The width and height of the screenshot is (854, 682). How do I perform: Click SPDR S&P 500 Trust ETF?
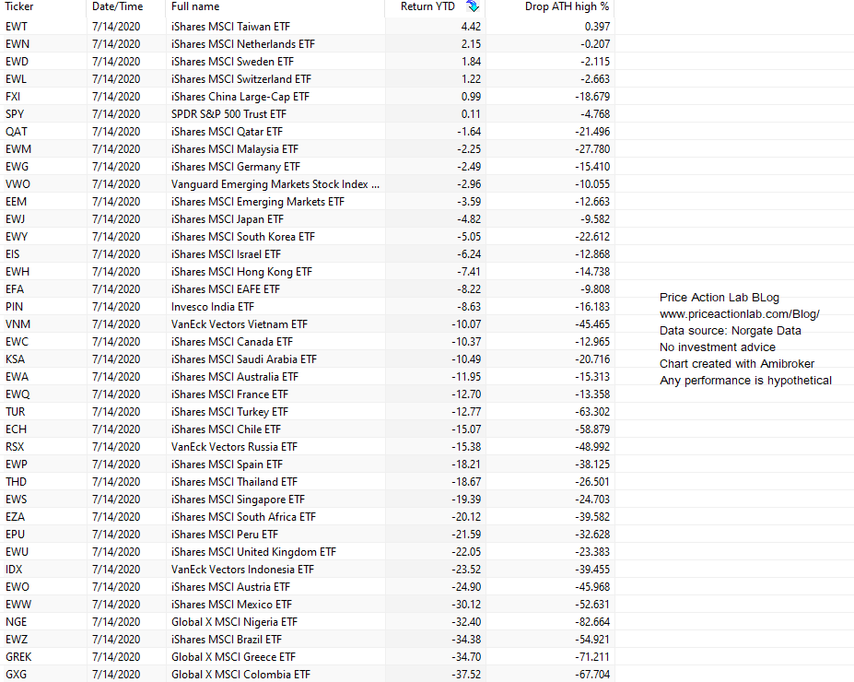[x=228, y=114]
